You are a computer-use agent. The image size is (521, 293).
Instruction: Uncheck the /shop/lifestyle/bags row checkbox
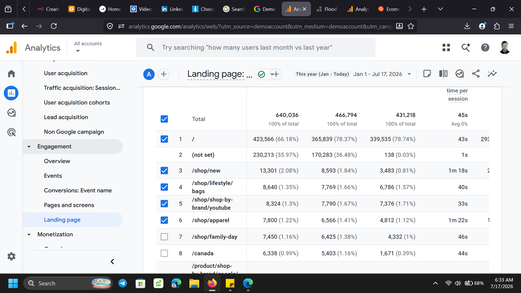pyautogui.click(x=164, y=187)
